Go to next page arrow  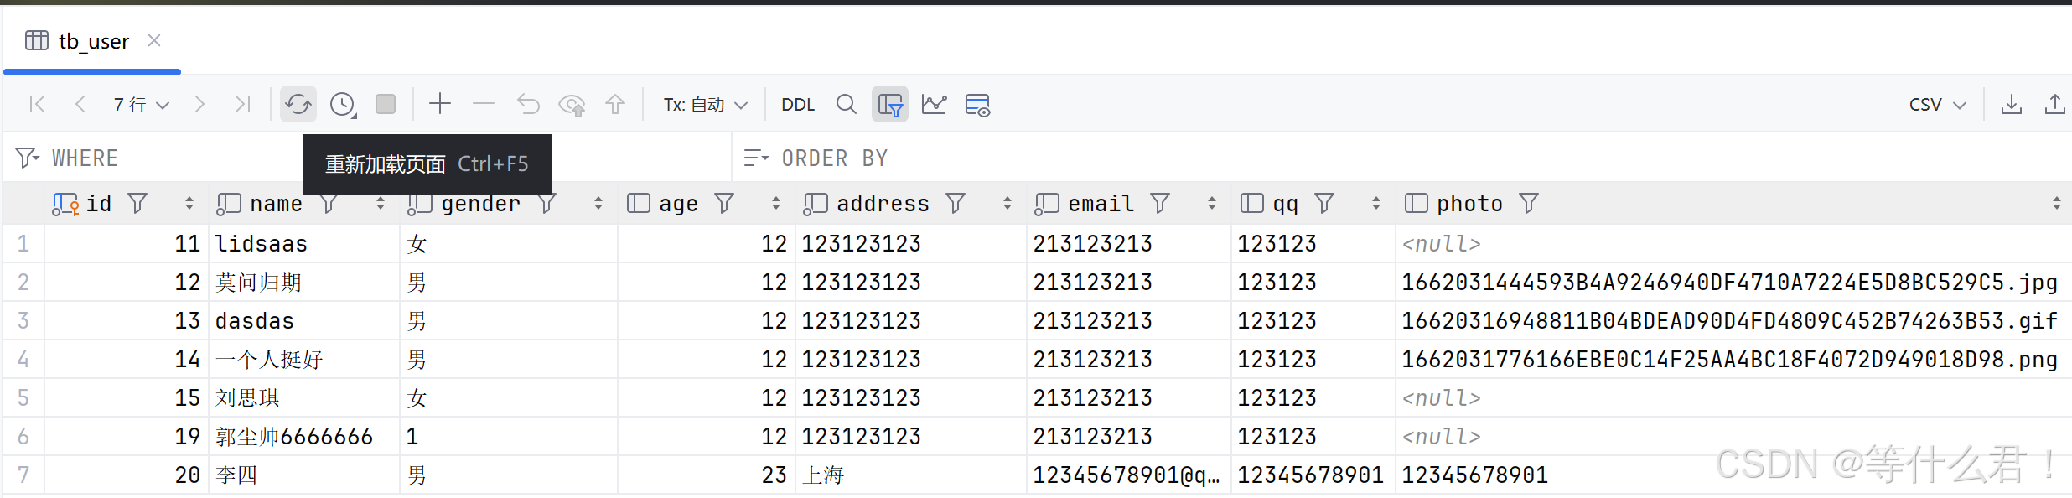(x=199, y=104)
